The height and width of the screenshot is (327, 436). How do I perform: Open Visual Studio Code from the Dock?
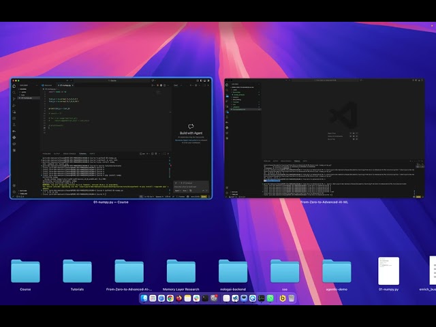235,298
